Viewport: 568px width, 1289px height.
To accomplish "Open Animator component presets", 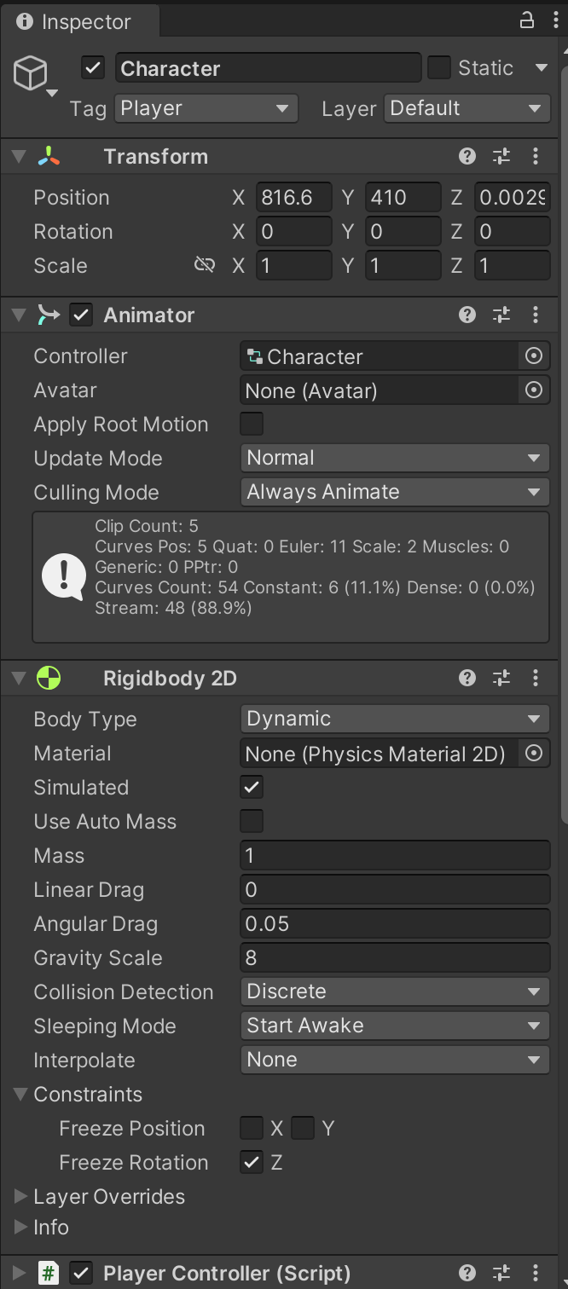I will click(501, 315).
